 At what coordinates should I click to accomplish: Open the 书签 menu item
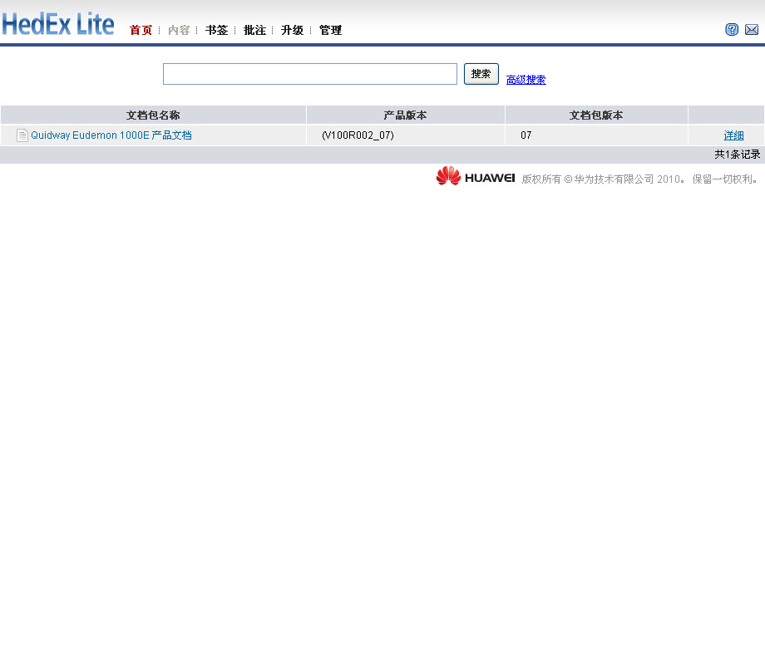click(216, 30)
